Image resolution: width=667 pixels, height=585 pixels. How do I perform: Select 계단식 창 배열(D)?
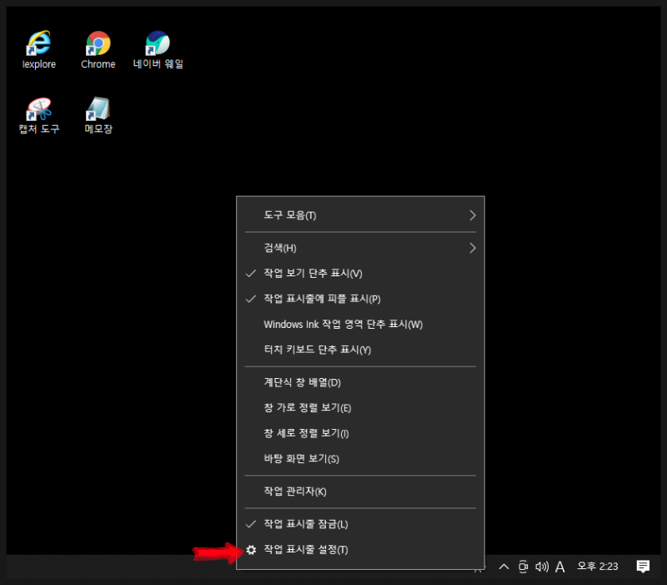[x=360, y=382]
